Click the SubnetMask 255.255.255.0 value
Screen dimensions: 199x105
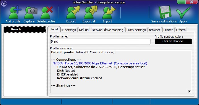pyautogui.click(x=106, y=67)
